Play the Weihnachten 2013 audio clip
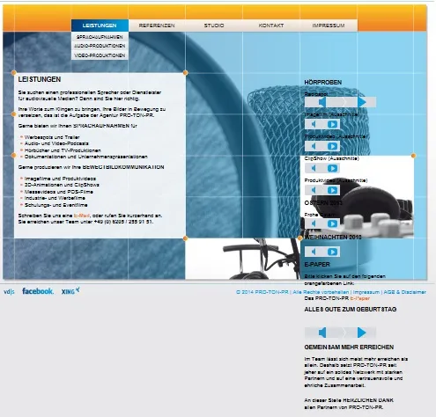This screenshot has height=417, width=436. tap(332, 252)
